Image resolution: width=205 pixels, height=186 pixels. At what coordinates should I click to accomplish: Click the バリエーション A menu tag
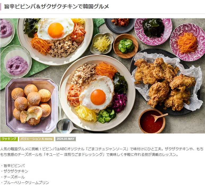click(37, 139)
